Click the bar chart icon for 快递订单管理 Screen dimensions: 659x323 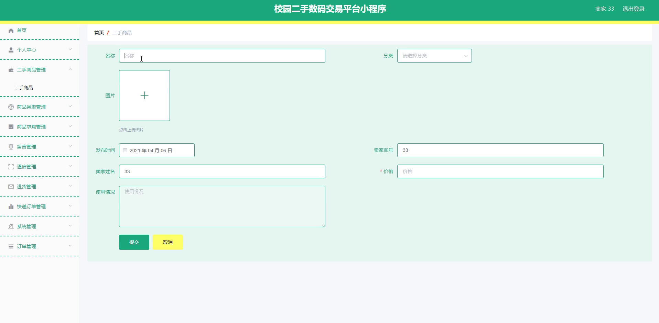pyautogui.click(x=11, y=207)
